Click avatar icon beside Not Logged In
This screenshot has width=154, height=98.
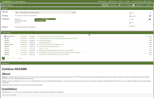[x=144, y=2]
